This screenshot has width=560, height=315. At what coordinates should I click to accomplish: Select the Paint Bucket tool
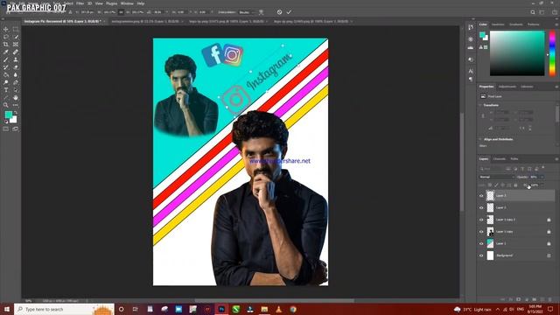tap(6, 74)
